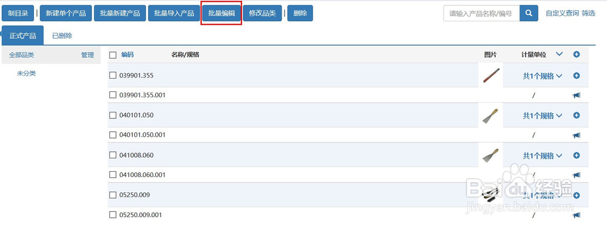The height and width of the screenshot is (228, 607).
Task: Check the box for 05250.009
Action: click(113, 195)
